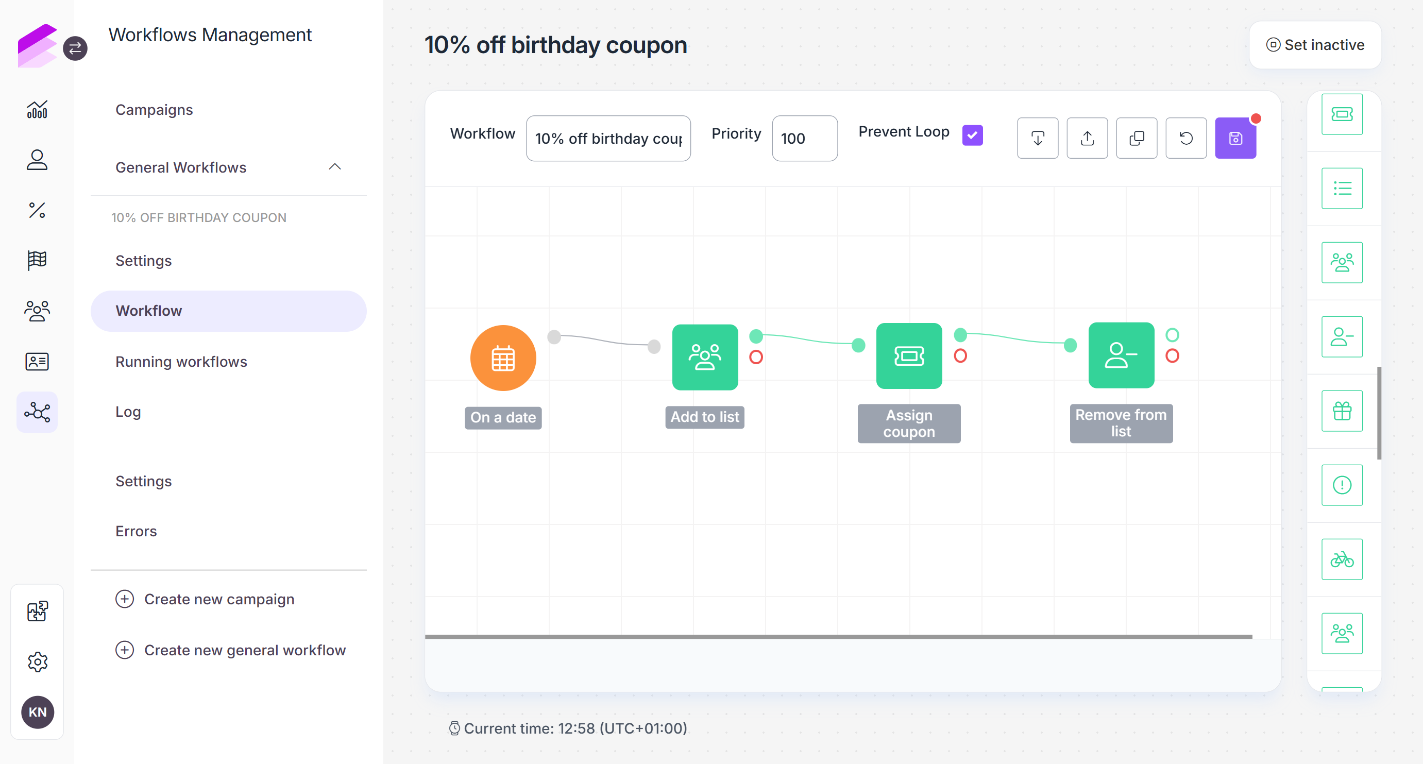1423x764 pixels.
Task: Click green output connector of Remove from list
Action: tap(1172, 335)
